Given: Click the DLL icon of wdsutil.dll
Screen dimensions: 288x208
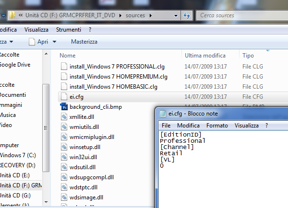Looking at the screenshot, I should point(64,167).
